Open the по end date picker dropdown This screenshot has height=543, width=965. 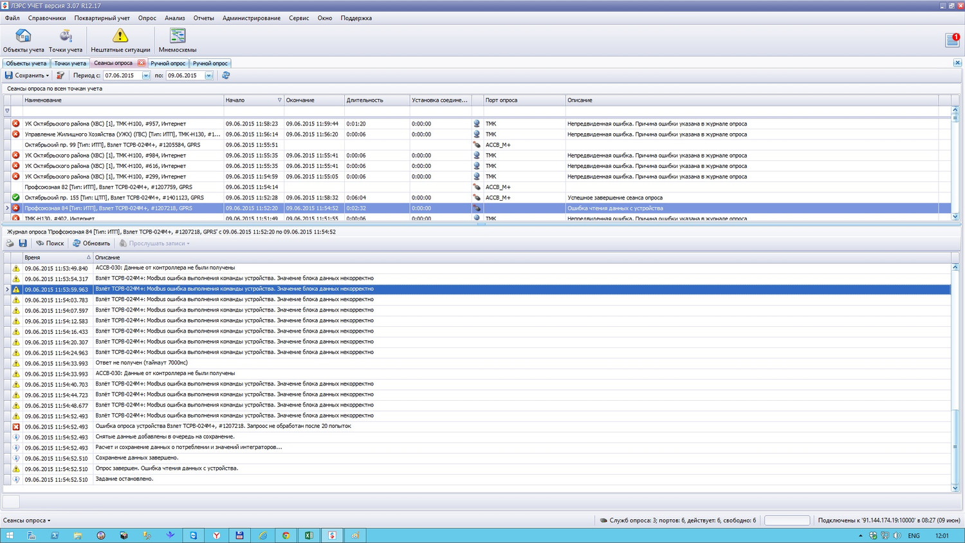coord(208,75)
